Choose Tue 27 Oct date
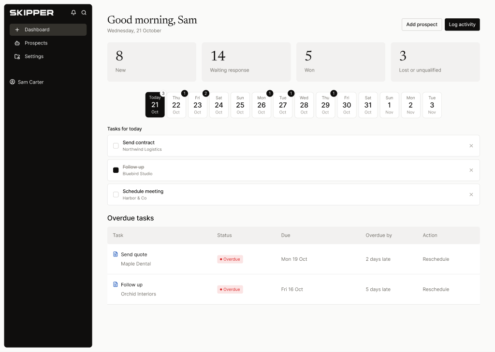This screenshot has width=495, height=352. coord(282,105)
